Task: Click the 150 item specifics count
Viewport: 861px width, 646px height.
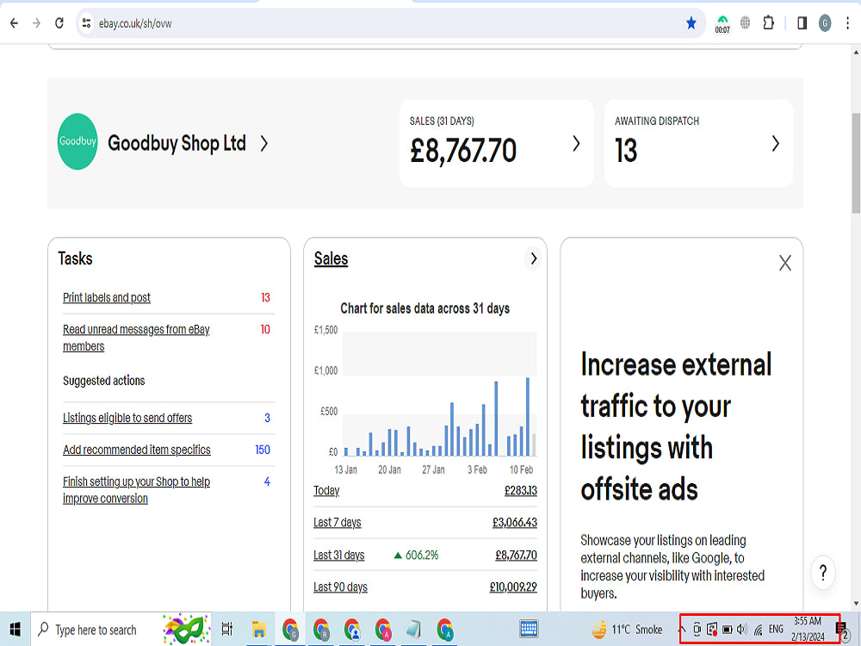Action: [263, 450]
